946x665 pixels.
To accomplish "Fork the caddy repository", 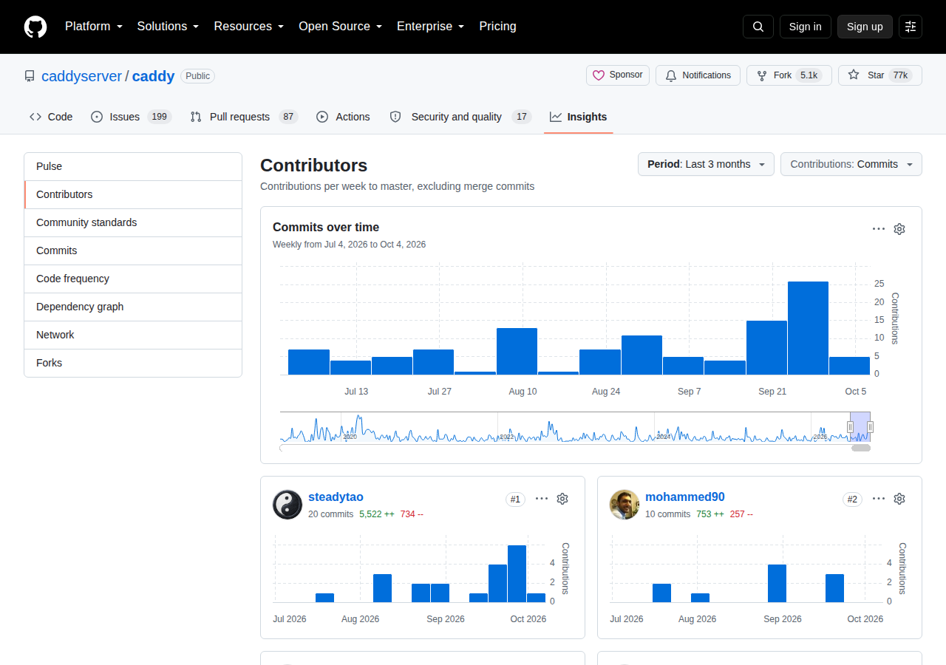I will click(789, 75).
